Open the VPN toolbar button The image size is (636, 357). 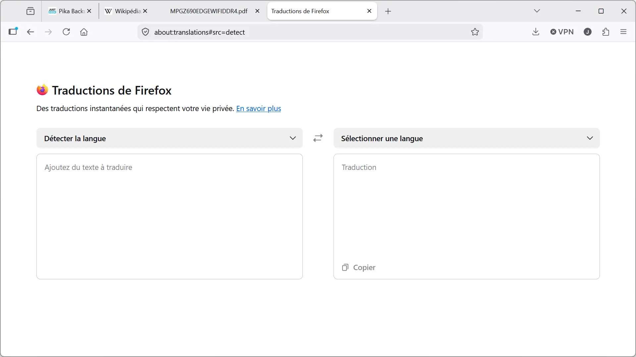(562, 32)
